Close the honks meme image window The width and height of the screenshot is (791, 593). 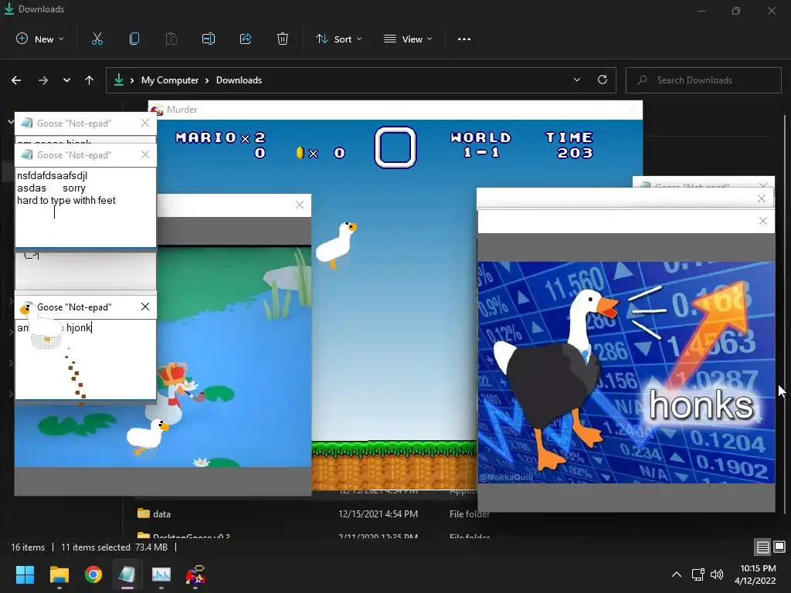[x=762, y=221]
